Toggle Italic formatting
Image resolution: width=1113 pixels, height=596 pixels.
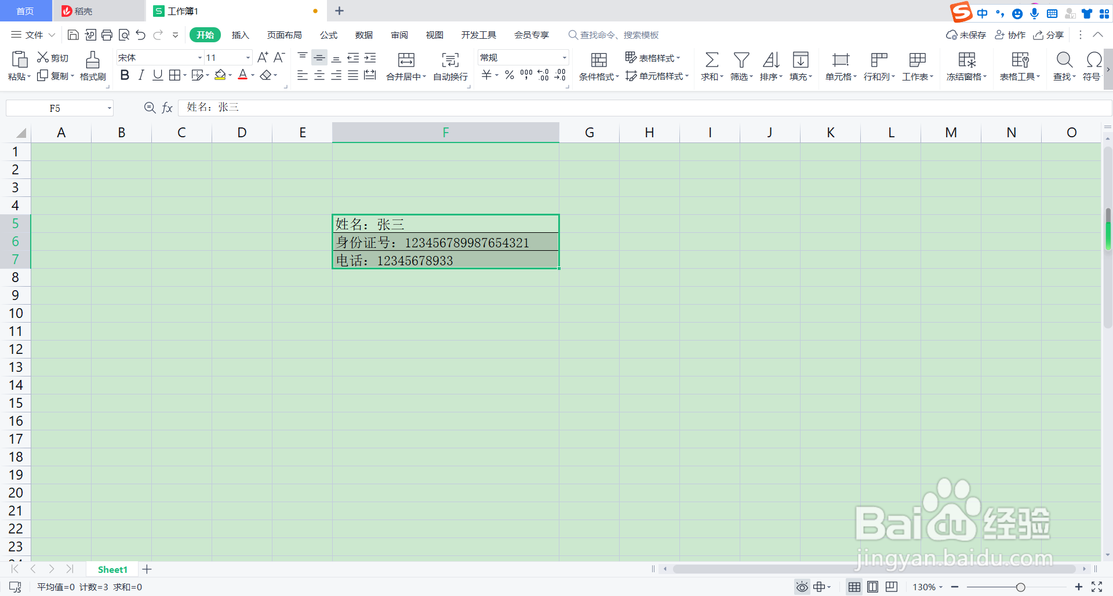click(141, 75)
